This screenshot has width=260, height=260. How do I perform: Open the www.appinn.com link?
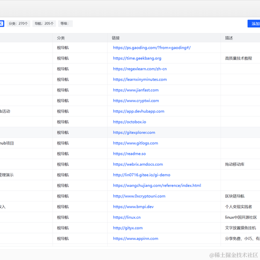pyautogui.click(x=135, y=238)
